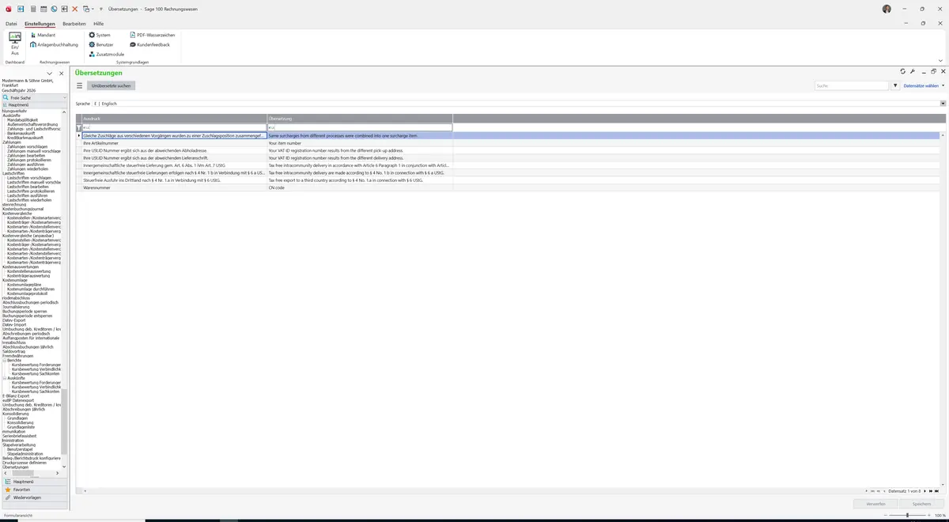Select the 'Warennummer' row
This screenshot has height=522, width=949.
coord(508,187)
